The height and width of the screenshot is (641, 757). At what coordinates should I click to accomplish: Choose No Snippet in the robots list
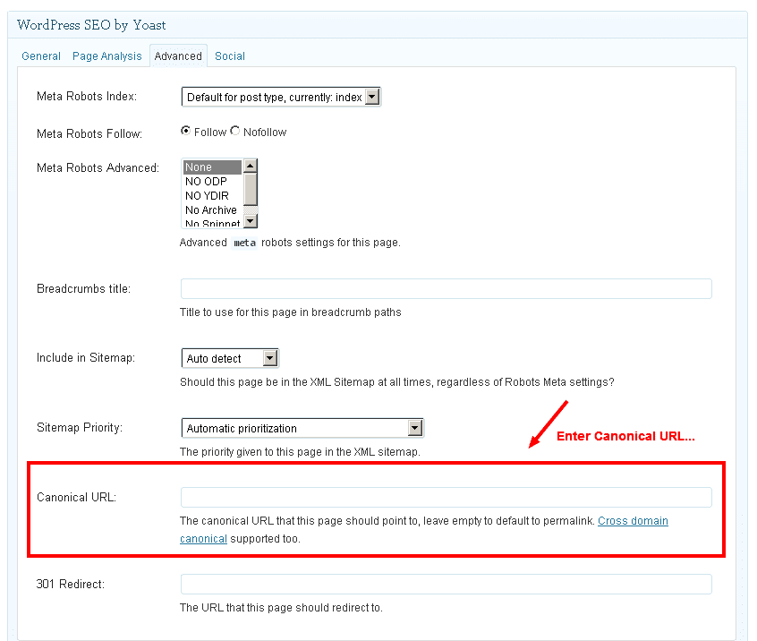pos(212,223)
